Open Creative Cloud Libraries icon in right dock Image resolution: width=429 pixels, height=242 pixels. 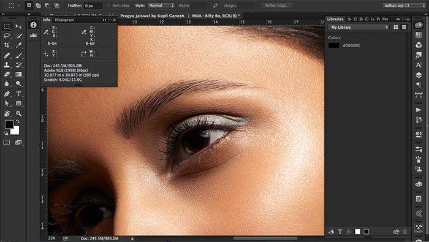(x=419, y=25)
